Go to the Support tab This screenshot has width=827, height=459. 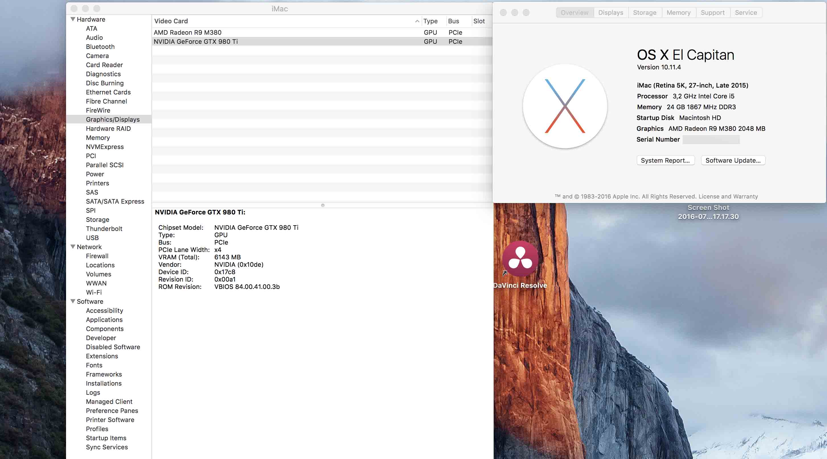click(712, 13)
